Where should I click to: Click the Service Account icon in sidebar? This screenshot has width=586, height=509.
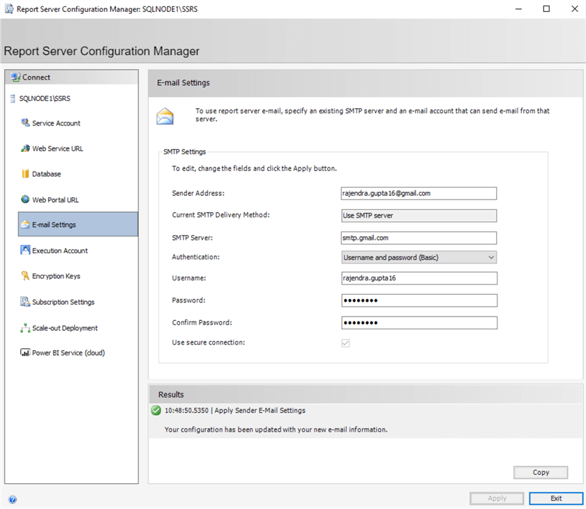pyautogui.click(x=26, y=123)
